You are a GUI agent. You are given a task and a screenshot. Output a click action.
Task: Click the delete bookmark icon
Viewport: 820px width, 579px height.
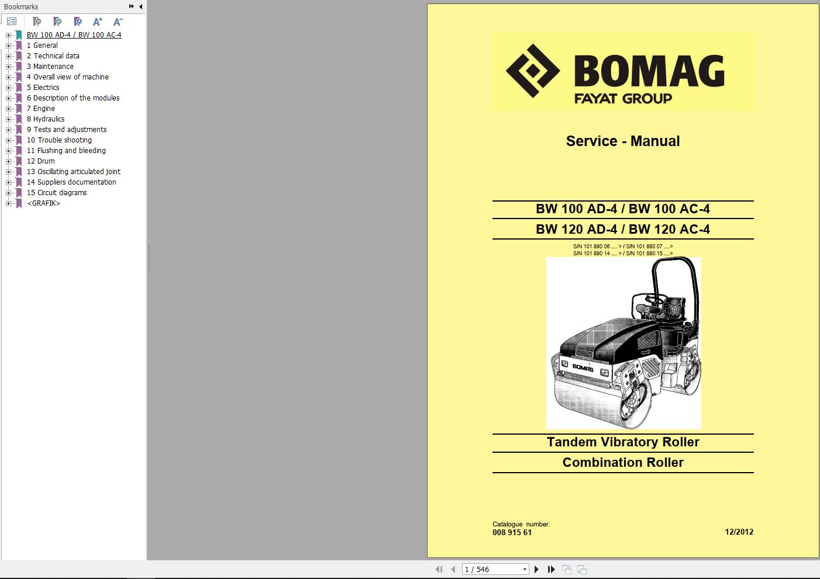point(36,22)
